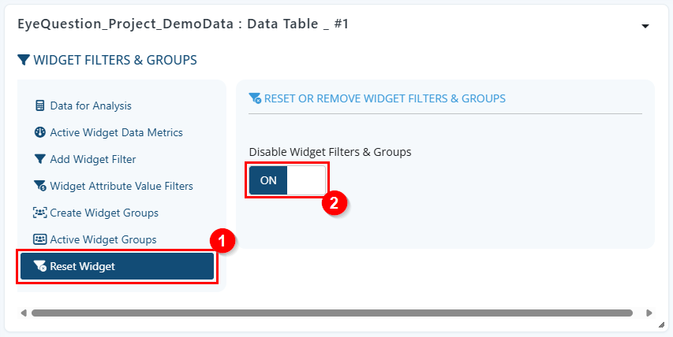Click the gauge icon for Active Widget Data Metrics
Image resolution: width=673 pixels, height=337 pixels.
pos(39,132)
